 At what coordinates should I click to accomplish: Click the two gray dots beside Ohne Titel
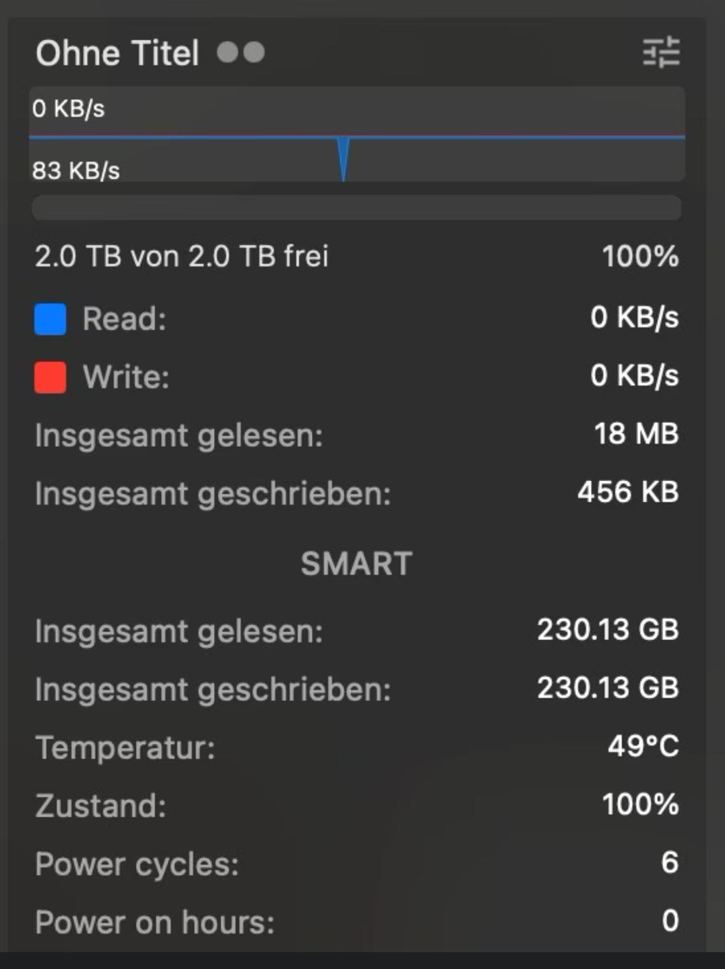pyautogui.click(x=240, y=52)
